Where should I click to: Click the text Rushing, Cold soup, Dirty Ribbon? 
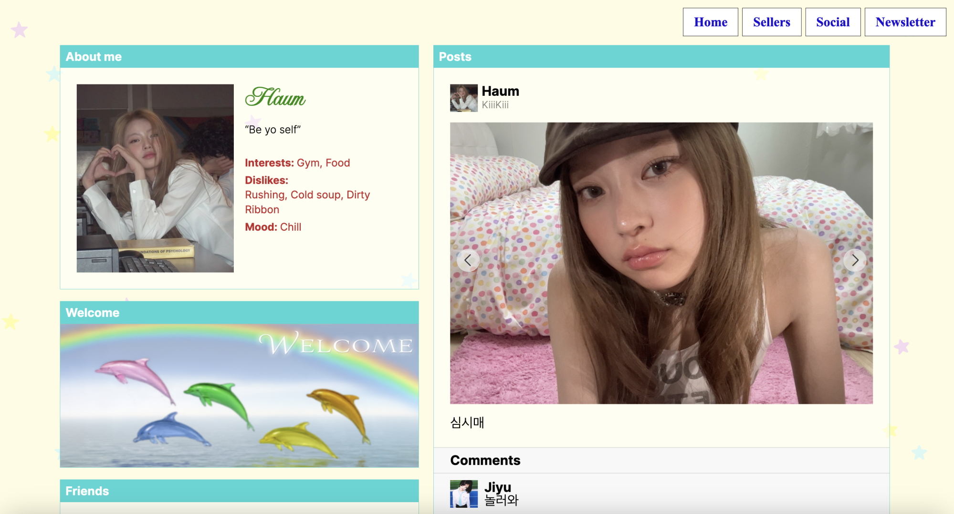[x=307, y=202]
